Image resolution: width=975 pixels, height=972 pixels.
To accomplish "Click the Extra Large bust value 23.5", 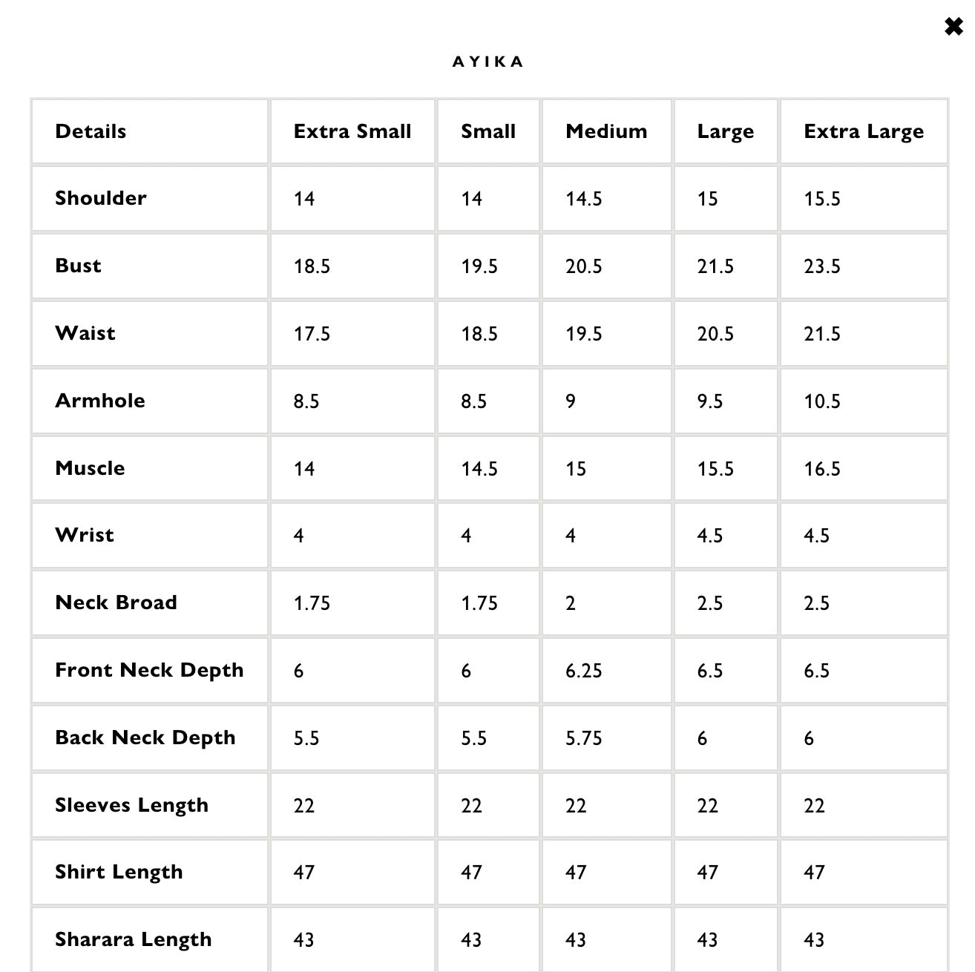I will click(822, 266).
